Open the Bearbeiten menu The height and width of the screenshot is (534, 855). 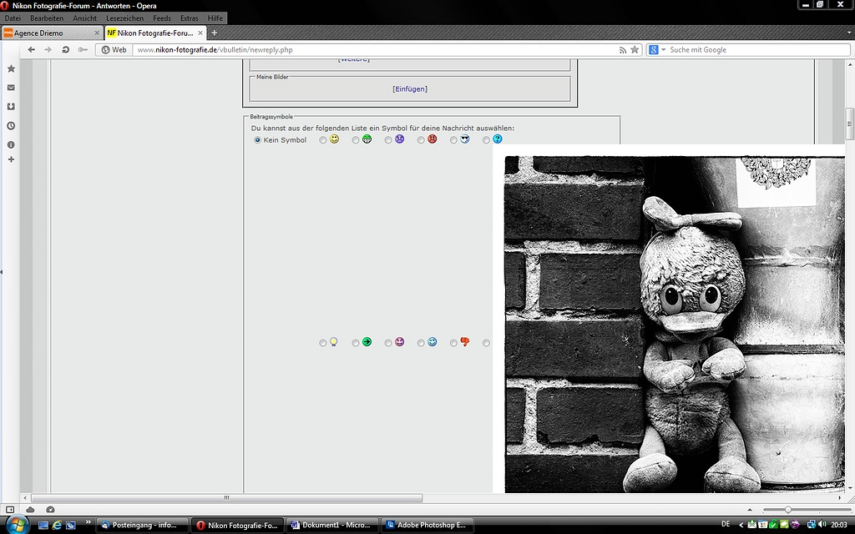(47, 18)
